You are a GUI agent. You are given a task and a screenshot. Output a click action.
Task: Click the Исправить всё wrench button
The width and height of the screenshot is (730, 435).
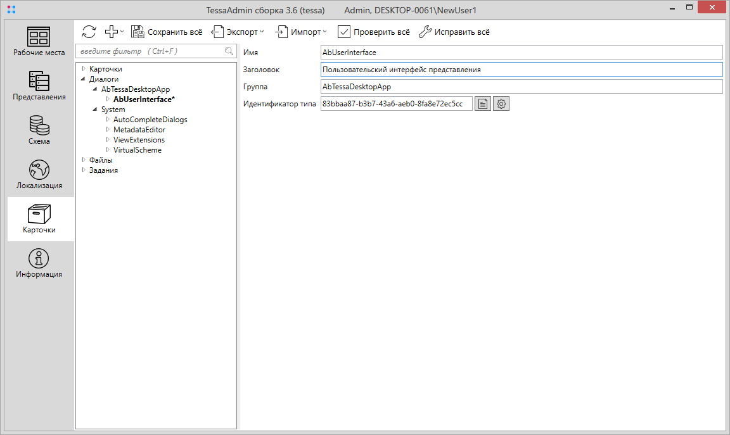point(454,32)
